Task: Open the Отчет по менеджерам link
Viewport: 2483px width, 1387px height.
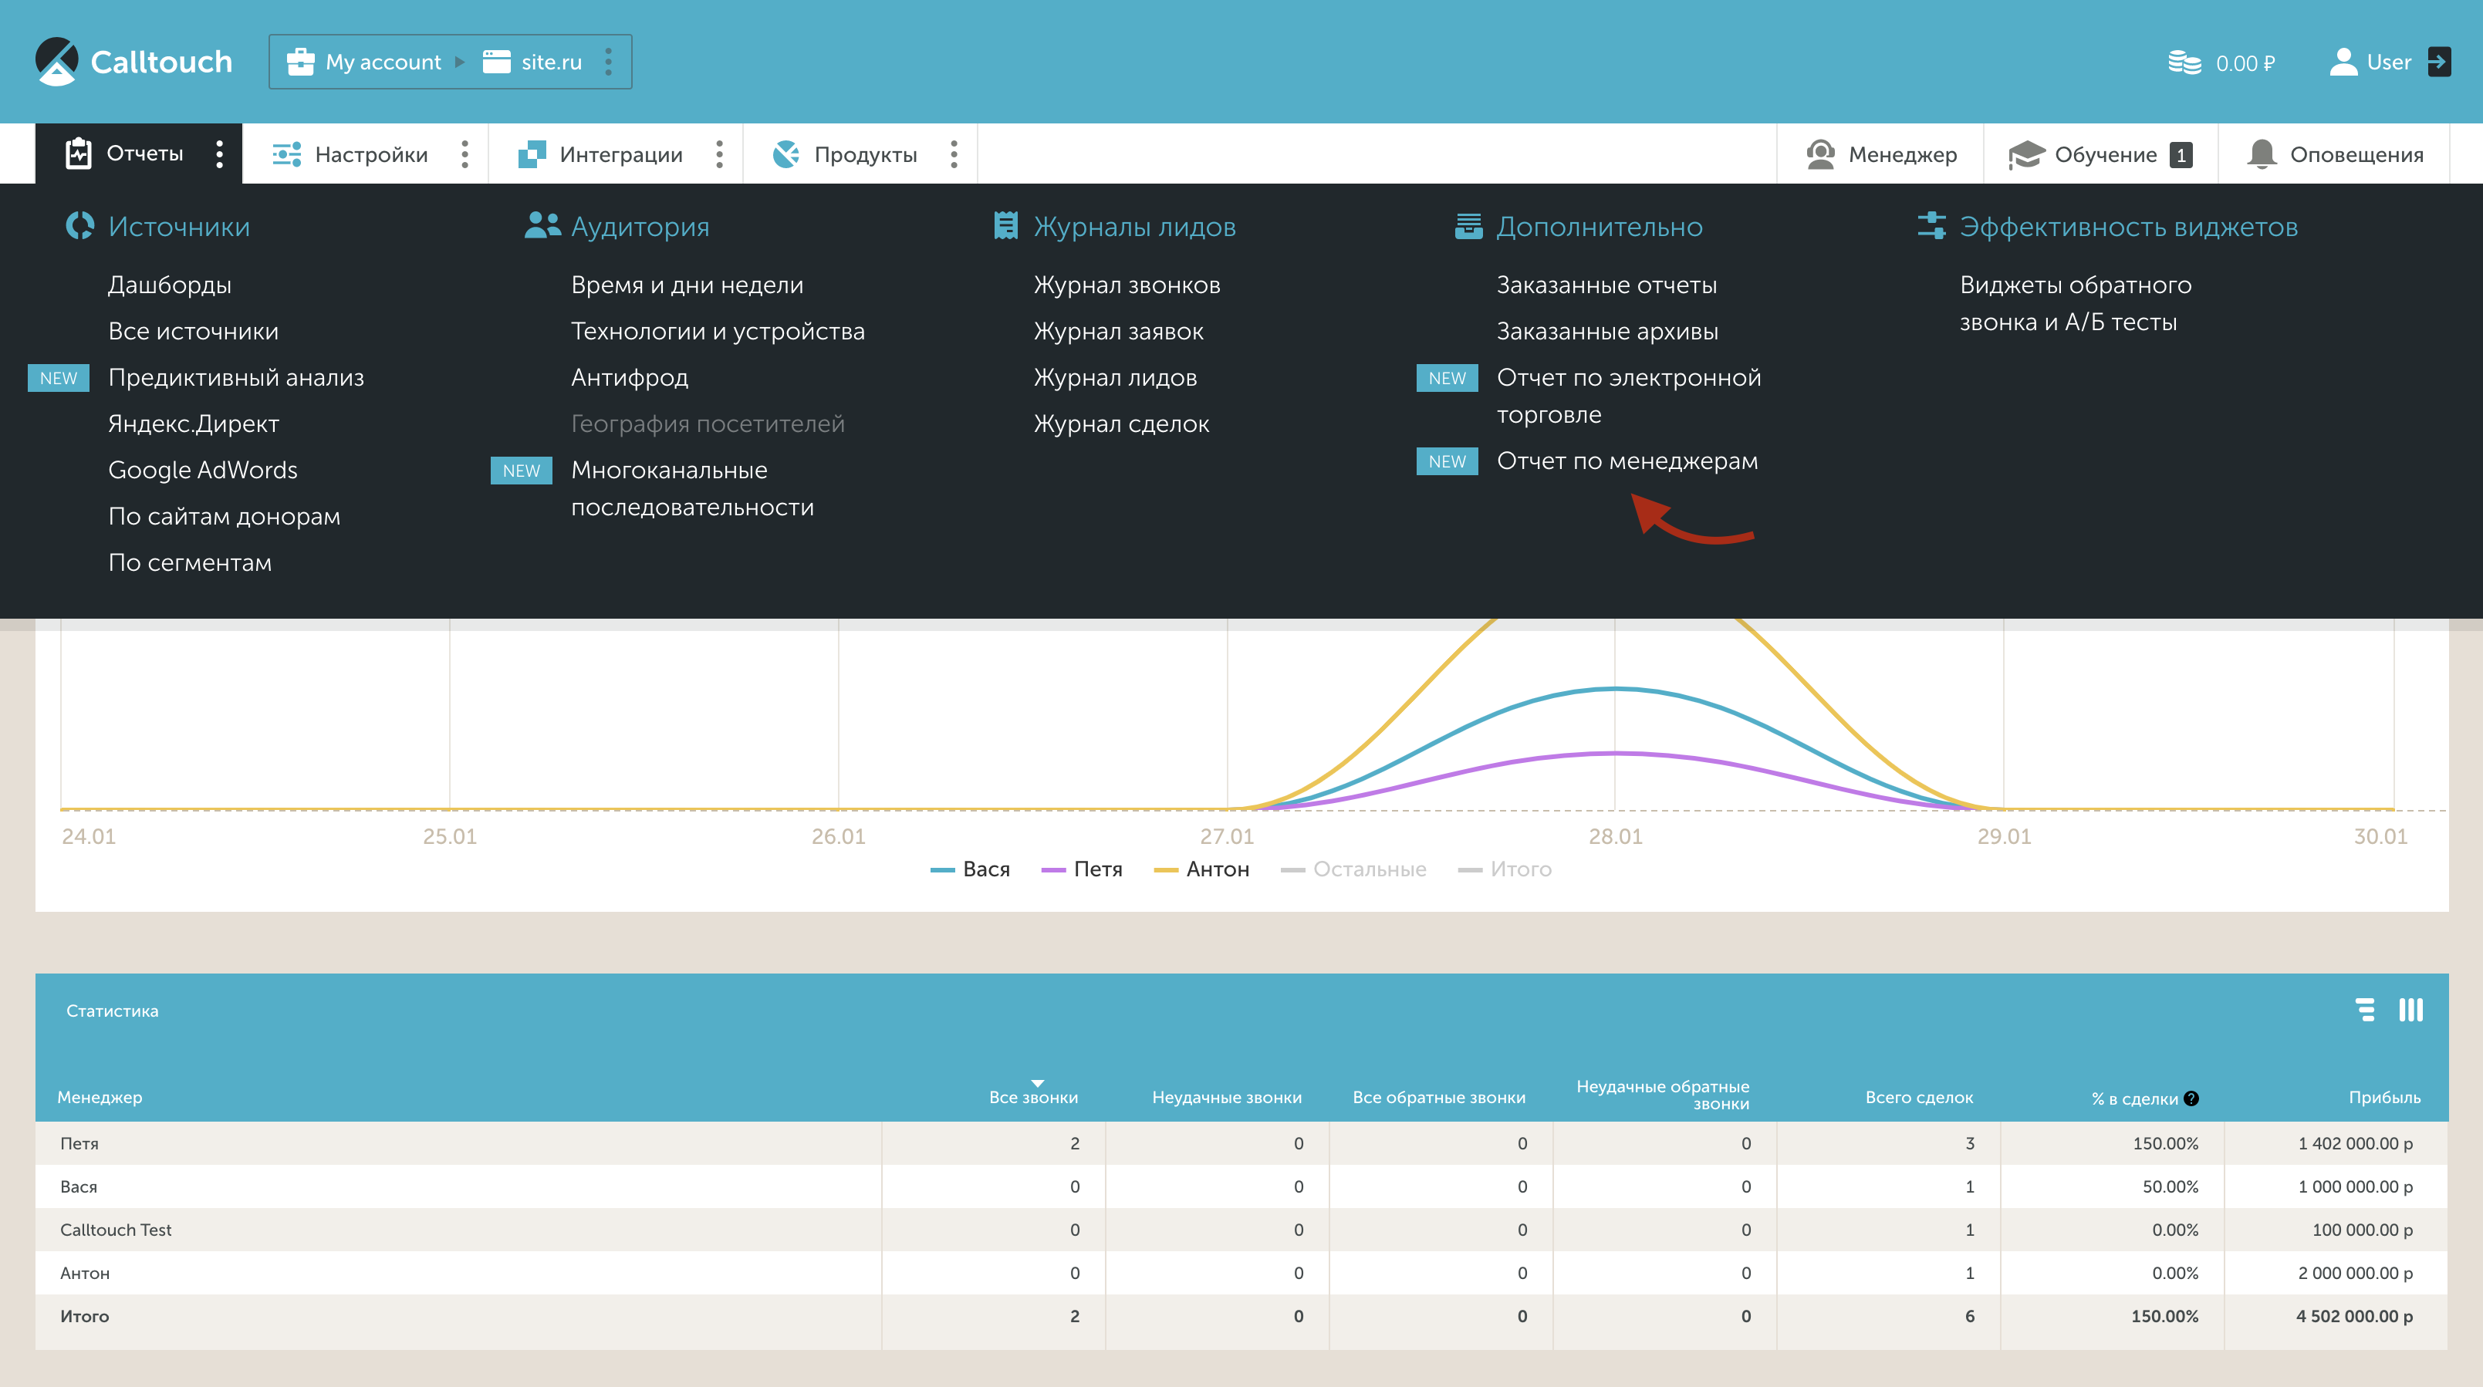Action: pos(1627,461)
